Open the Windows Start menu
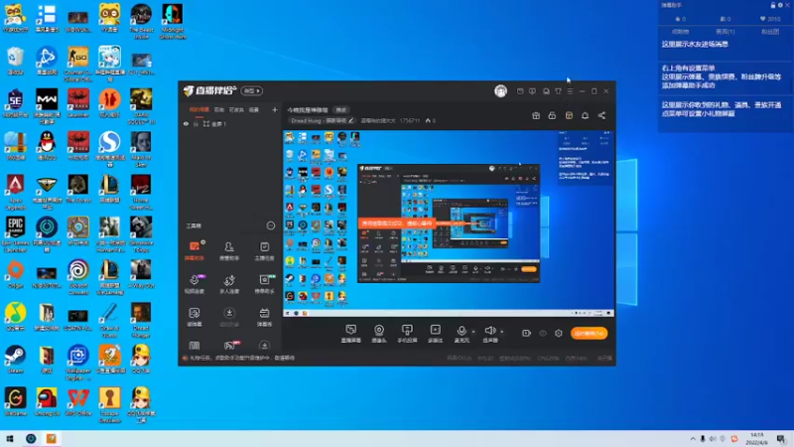This screenshot has width=794, height=447. click(10, 439)
